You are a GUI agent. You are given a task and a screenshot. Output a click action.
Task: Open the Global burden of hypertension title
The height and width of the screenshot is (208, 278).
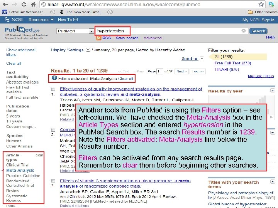click(x=237, y=204)
